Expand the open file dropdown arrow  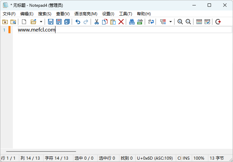point(41,22)
